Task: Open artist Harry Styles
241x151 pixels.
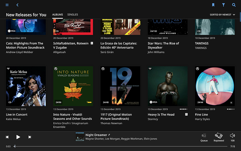Action: click(202, 119)
